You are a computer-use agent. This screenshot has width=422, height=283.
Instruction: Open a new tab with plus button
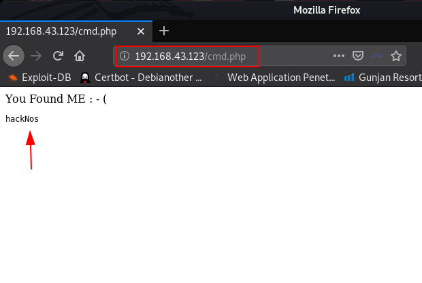pos(164,31)
